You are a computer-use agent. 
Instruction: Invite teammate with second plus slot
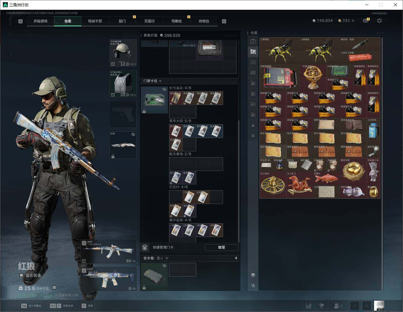pyautogui.click(x=367, y=306)
